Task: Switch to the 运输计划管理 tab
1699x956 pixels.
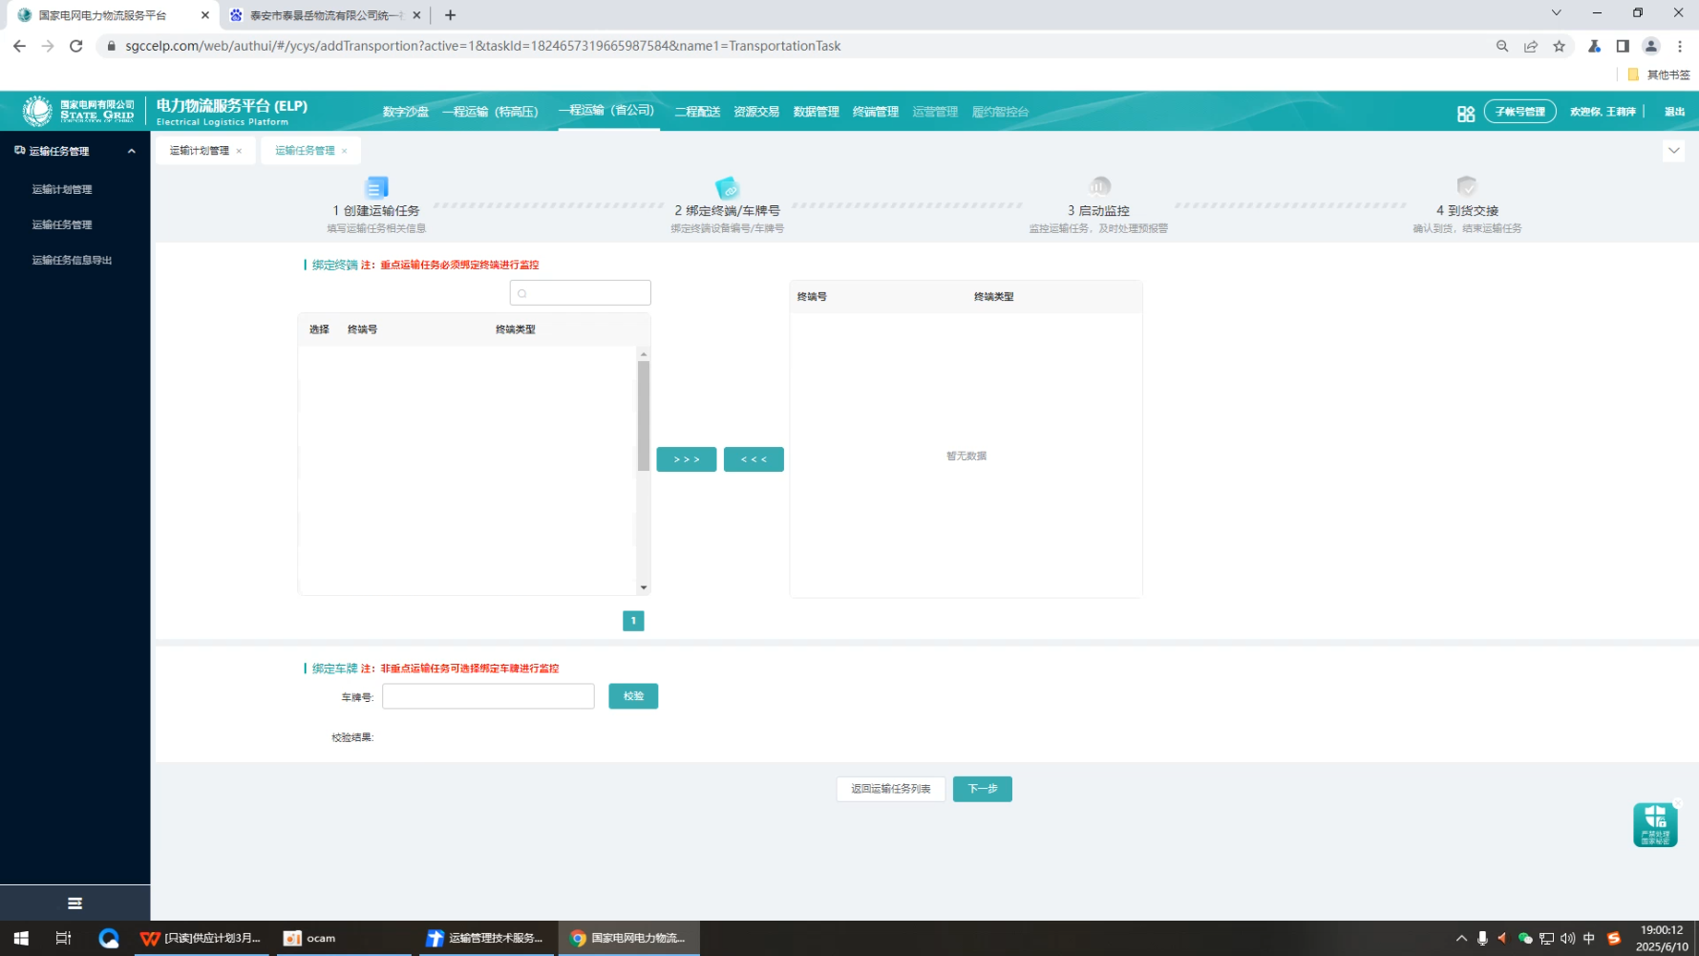Action: pos(199,151)
